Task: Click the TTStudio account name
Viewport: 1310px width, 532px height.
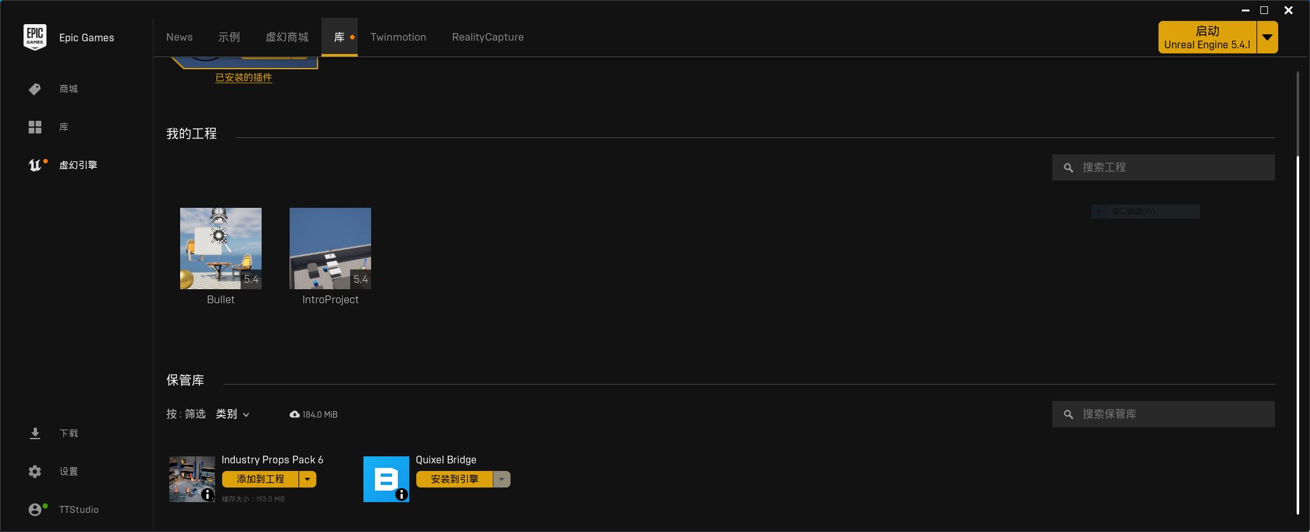Action: [79, 510]
